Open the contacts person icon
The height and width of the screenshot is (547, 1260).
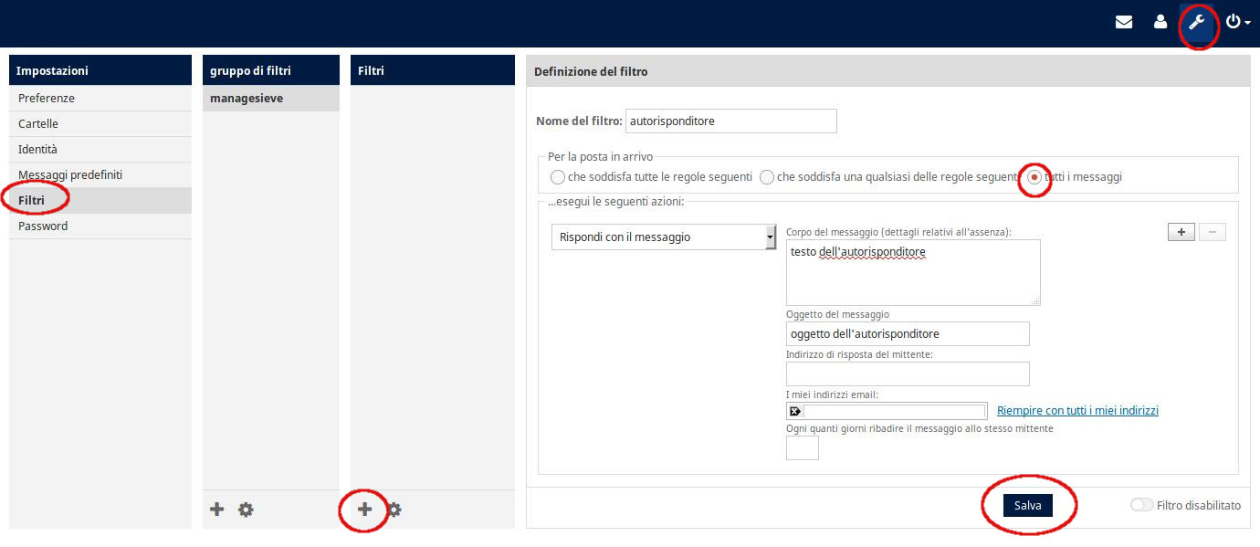pos(1160,22)
